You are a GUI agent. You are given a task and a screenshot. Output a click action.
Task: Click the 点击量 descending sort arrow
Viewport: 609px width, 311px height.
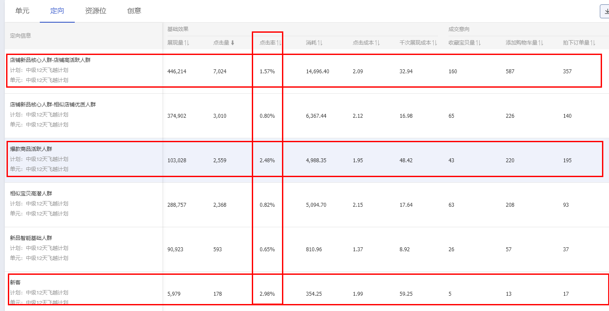click(x=233, y=43)
